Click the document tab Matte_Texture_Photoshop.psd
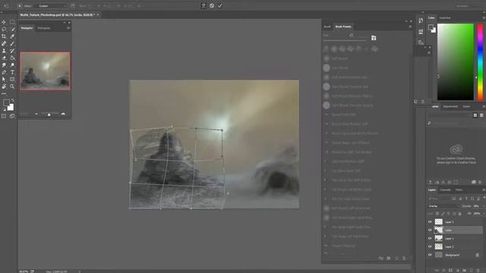The height and width of the screenshot is (273, 486). tap(58, 14)
